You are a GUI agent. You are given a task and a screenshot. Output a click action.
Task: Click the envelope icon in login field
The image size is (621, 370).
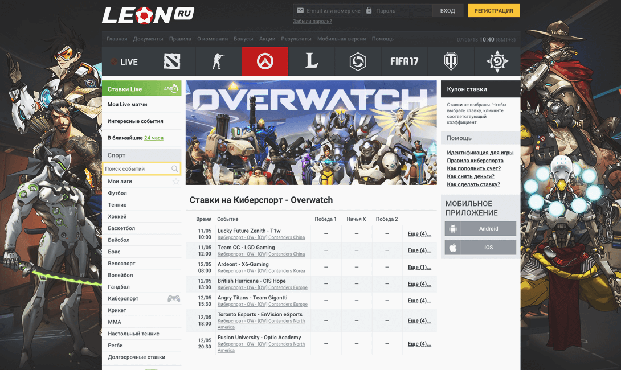coord(300,10)
